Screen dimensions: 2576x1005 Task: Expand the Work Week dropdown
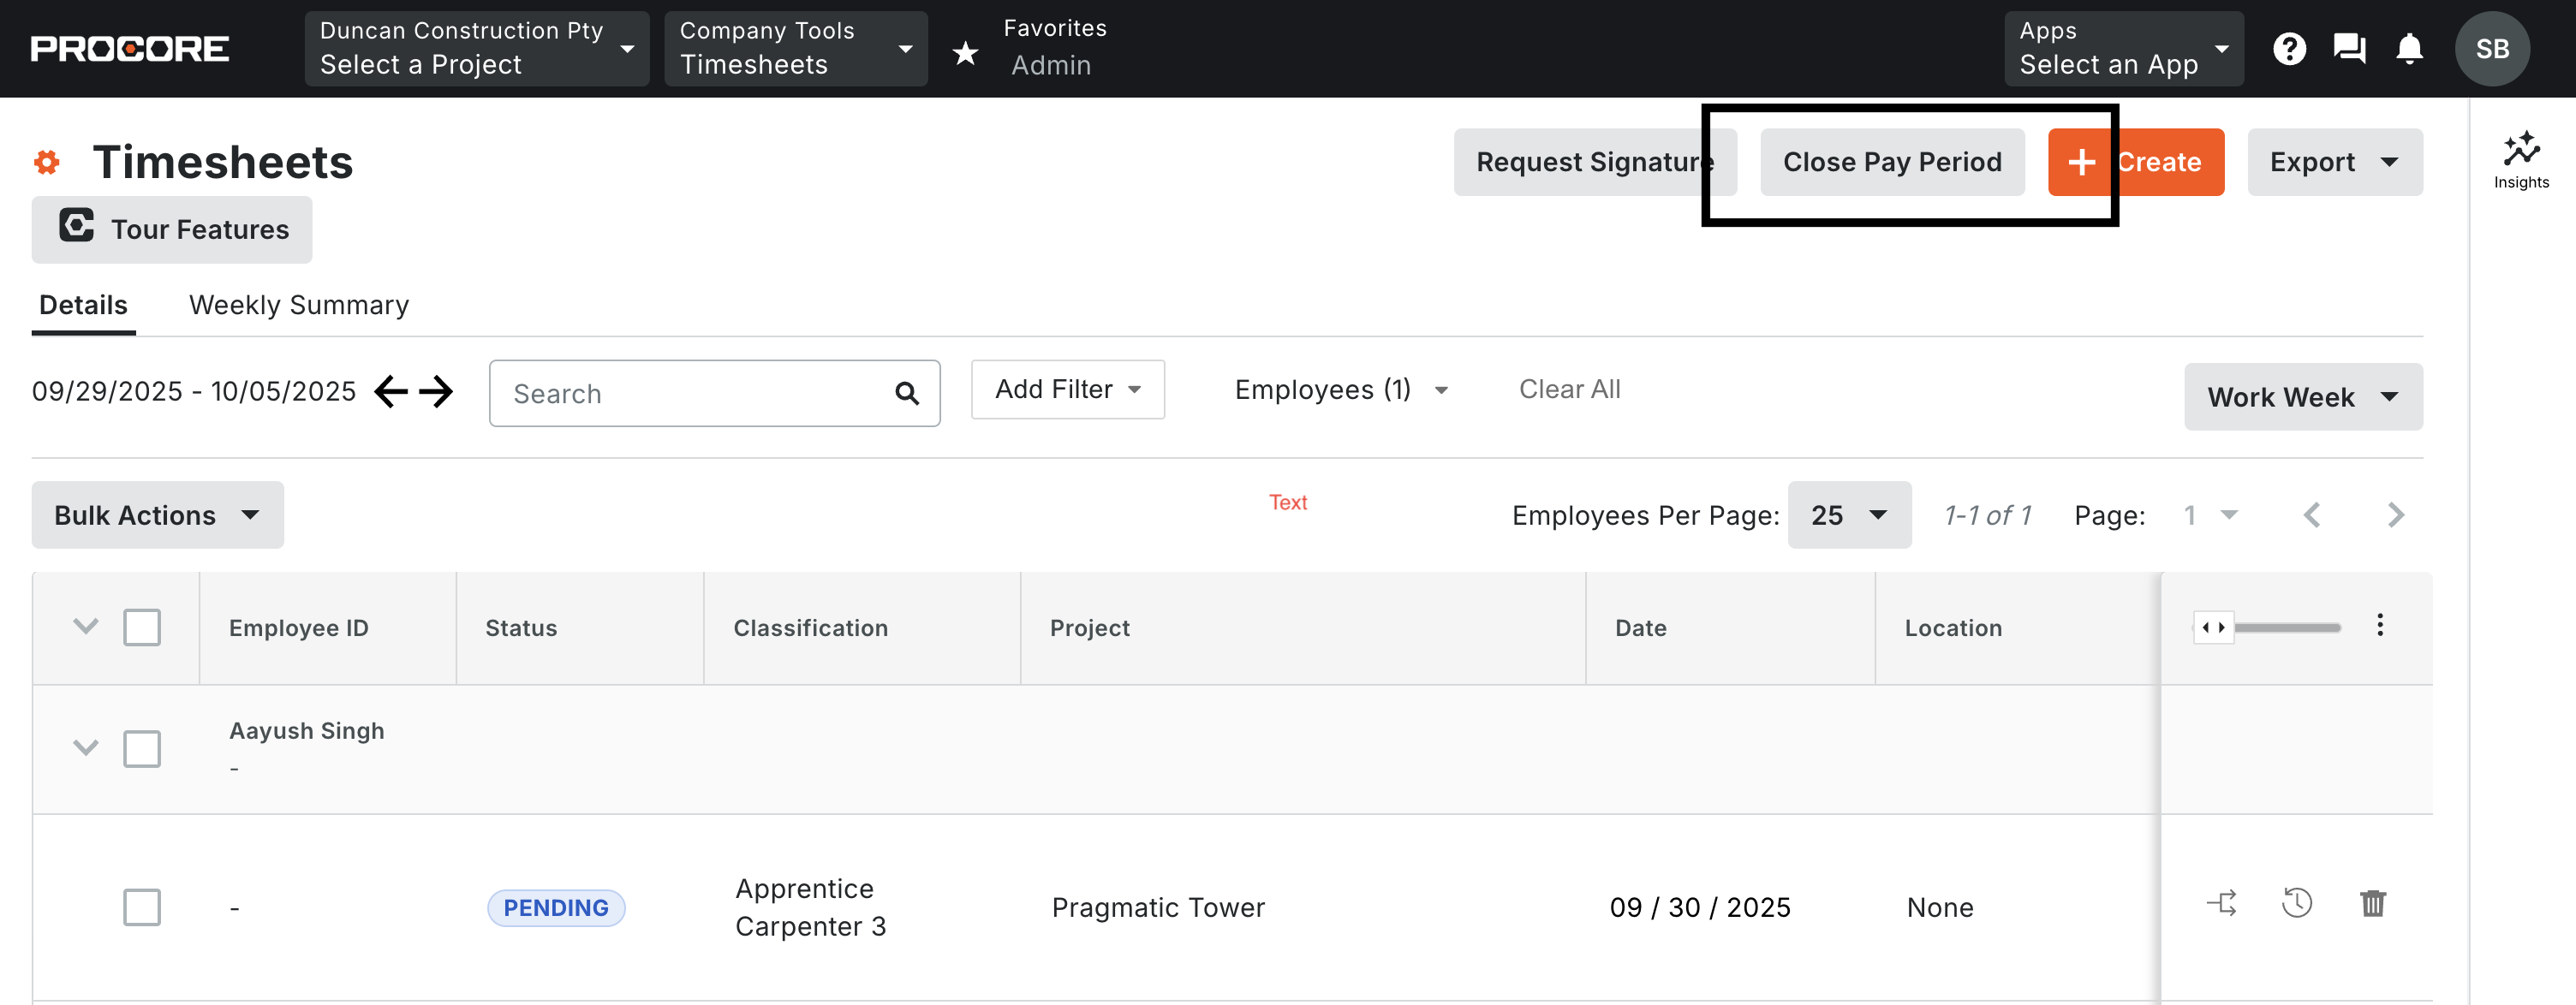click(2302, 397)
